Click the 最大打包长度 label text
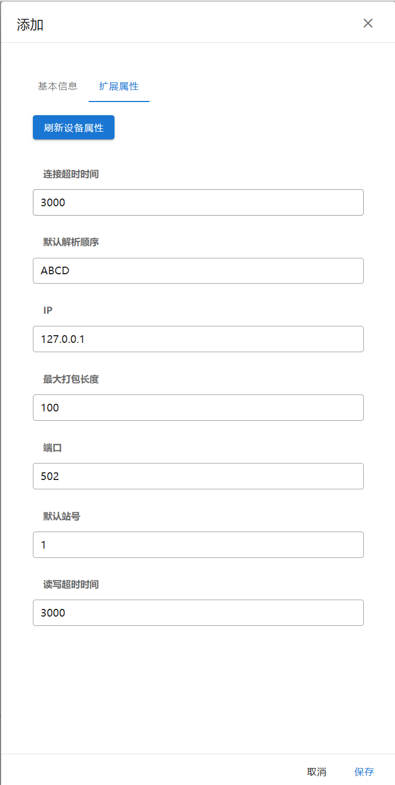The image size is (395, 785). pyautogui.click(x=71, y=379)
